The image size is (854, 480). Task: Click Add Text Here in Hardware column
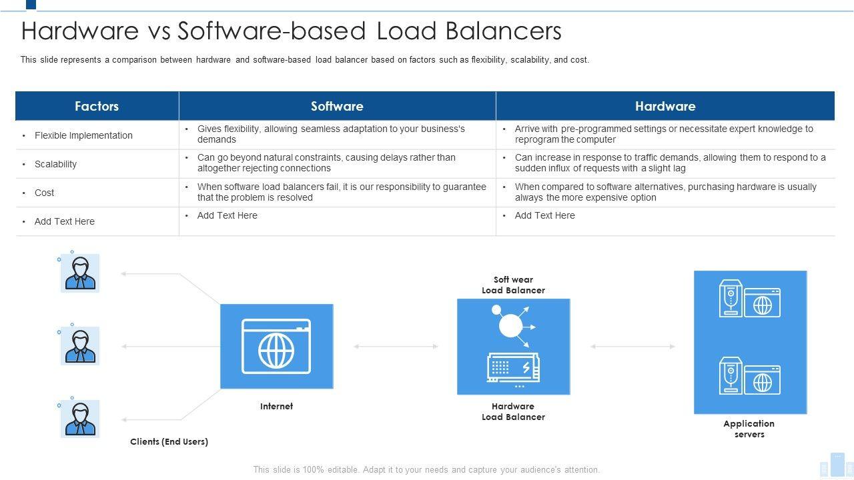[544, 215]
